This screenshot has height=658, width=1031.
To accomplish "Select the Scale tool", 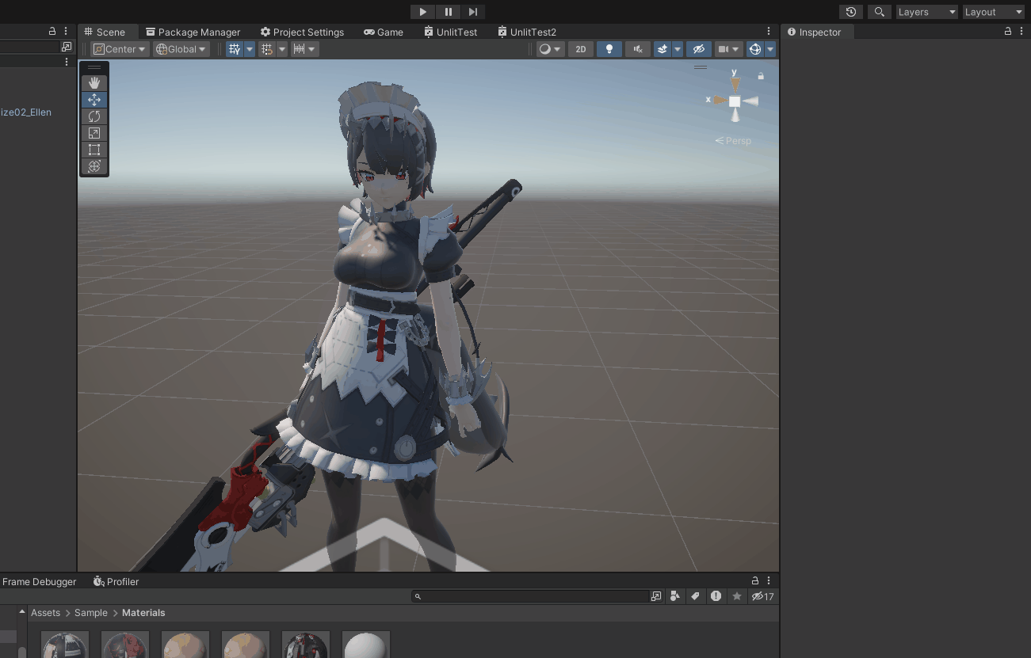I will coord(94,133).
